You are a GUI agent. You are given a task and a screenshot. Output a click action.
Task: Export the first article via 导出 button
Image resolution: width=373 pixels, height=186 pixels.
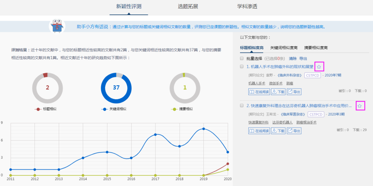294,92
